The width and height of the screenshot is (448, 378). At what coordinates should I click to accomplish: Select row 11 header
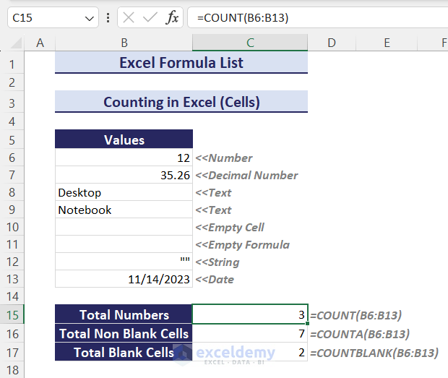click(12, 244)
